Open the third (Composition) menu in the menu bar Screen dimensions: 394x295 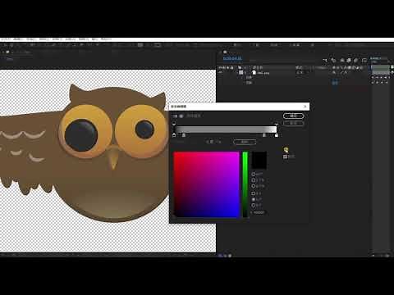click(31, 39)
